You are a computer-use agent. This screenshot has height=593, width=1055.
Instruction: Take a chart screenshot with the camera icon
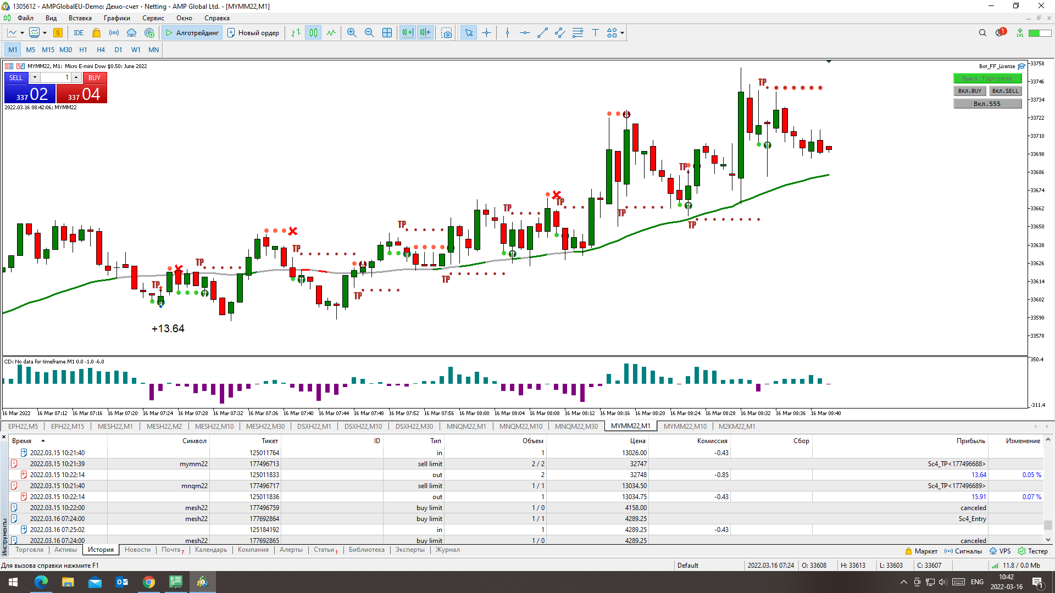[447, 33]
